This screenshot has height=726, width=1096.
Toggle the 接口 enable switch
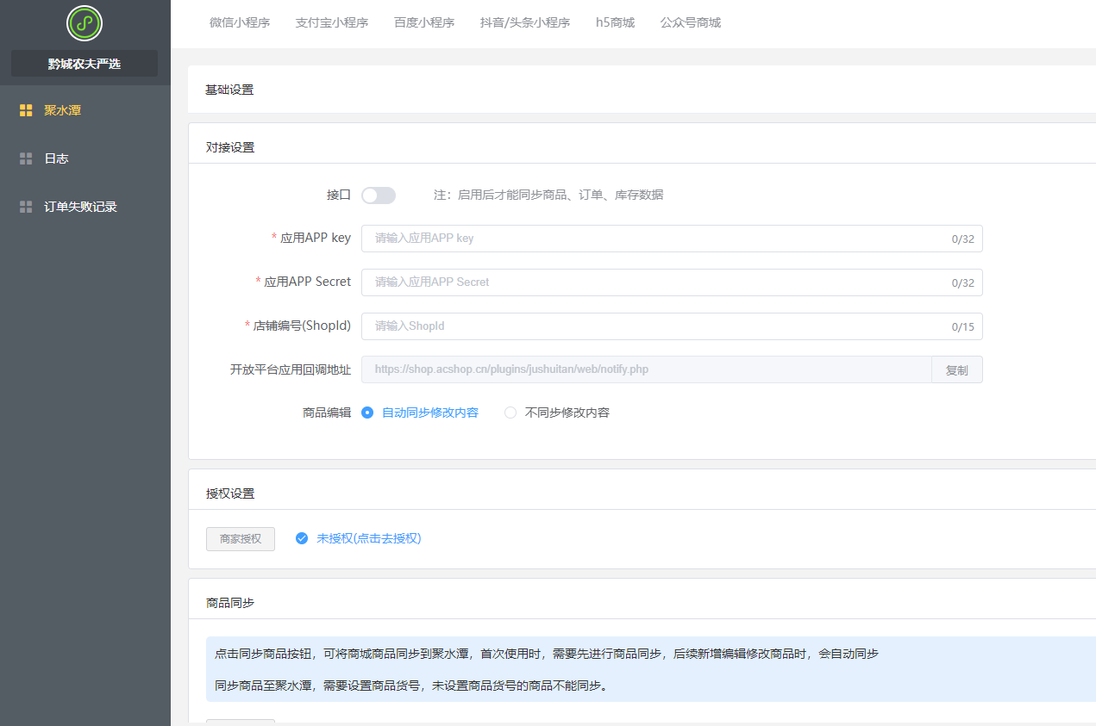pyautogui.click(x=379, y=195)
